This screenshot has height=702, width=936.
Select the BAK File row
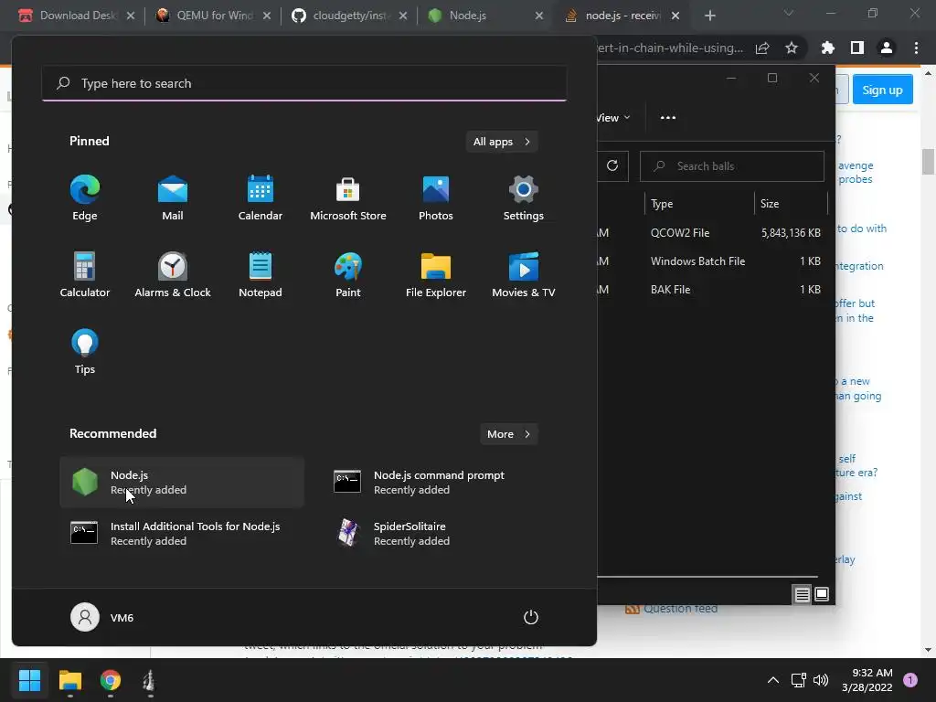[710, 290]
